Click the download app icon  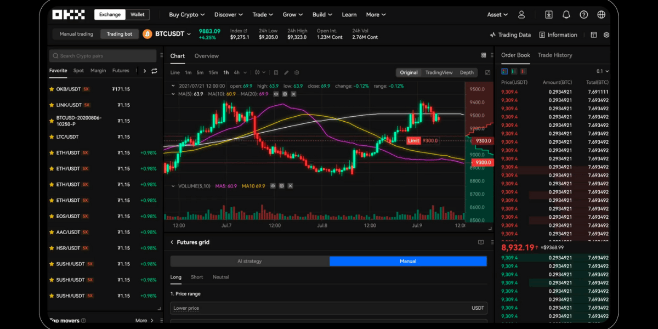(x=549, y=15)
